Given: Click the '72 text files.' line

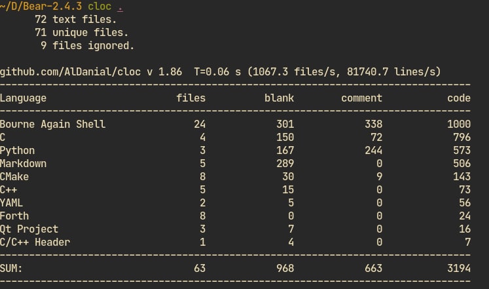Looking at the screenshot, I should [75, 20].
